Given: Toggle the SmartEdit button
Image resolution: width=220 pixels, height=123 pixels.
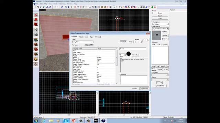Looking at the screenshot, I should [x=123, y=42].
